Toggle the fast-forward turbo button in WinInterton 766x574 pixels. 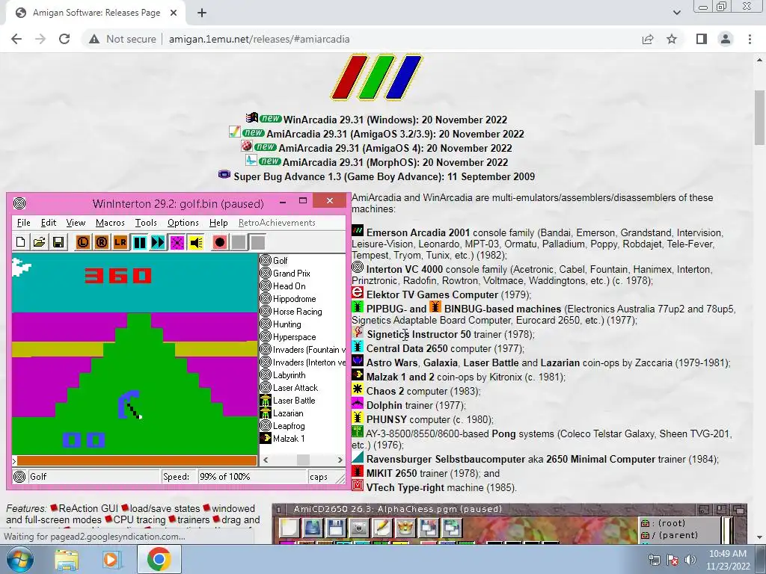[159, 242]
